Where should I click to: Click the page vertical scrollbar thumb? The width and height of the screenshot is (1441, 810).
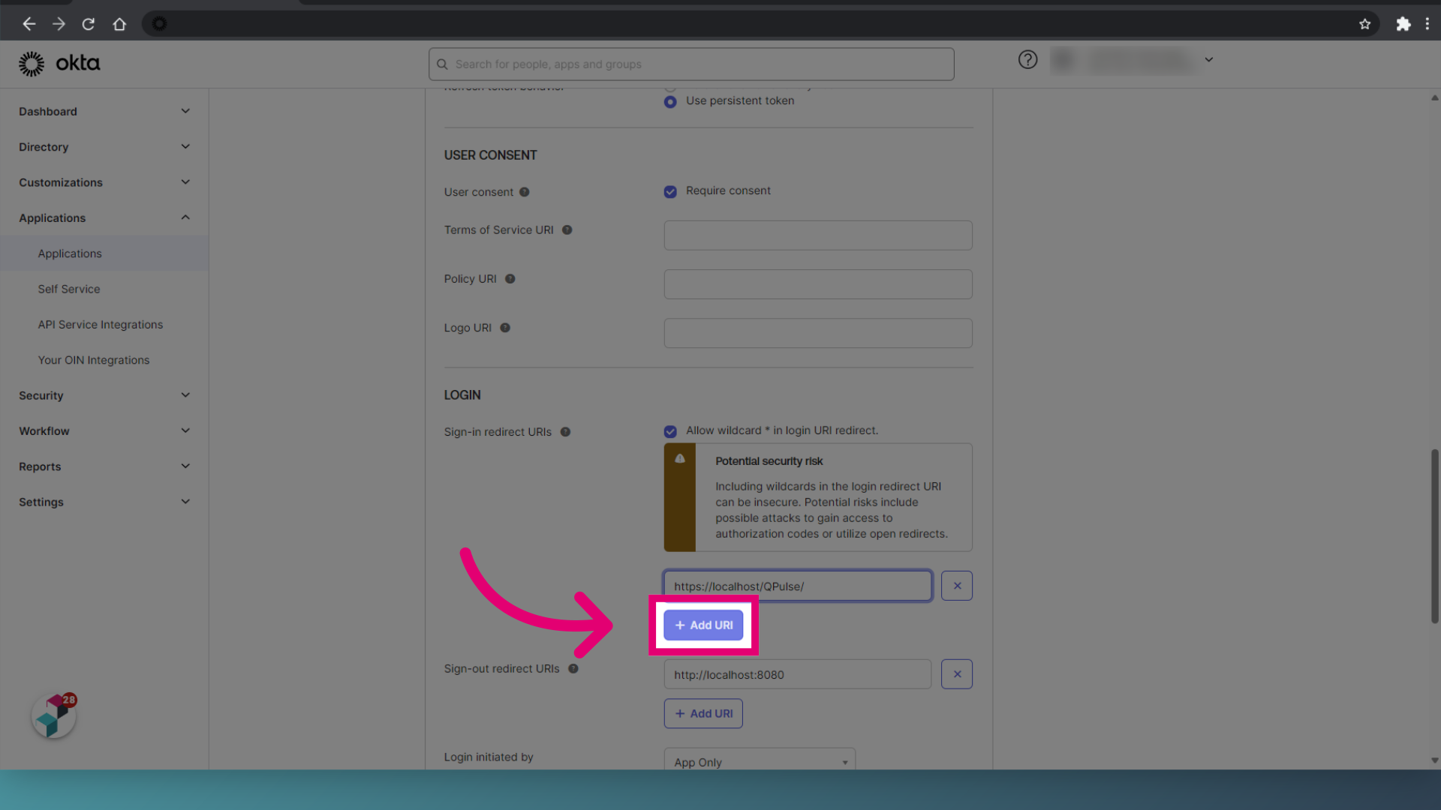pyautogui.click(x=1434, y=536)
